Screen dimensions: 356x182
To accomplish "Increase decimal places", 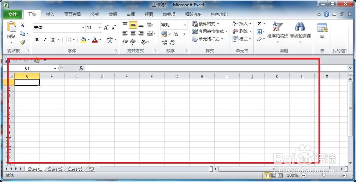I will coord(164,42).
